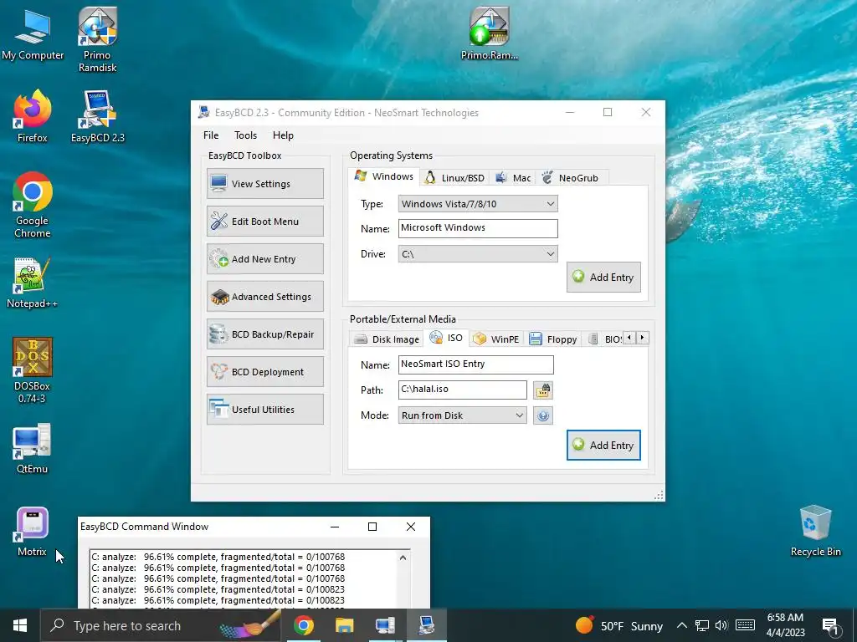Select EasyBCD 2.3 desktop shortcut
The width and height of the screenshot is (857, 642).
pyautogui.click(x=98, y=117)
